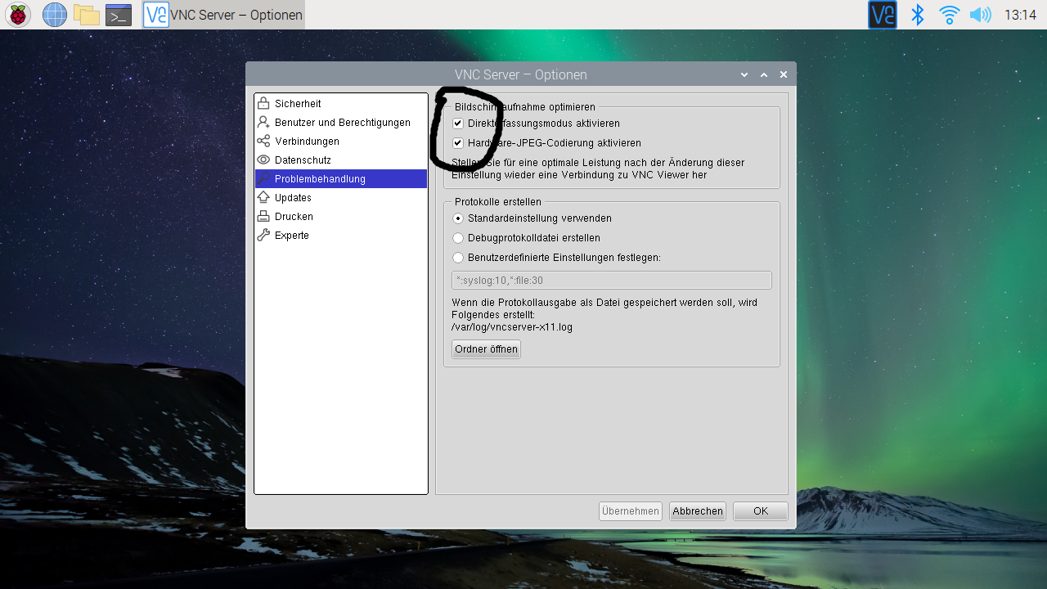The width and height of the screenshot is (1047, 589).
Task: Launch the terminal from the taskbar
Action: [119, 15]
